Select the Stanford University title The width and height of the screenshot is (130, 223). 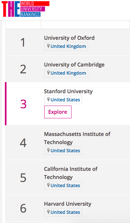pos(68,91)
